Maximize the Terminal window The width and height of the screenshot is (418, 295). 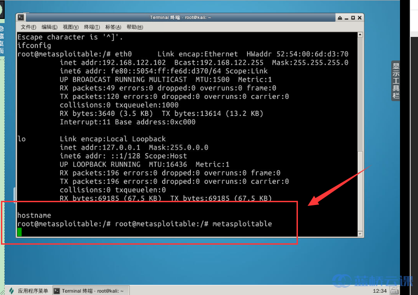(x=353, y=18)
